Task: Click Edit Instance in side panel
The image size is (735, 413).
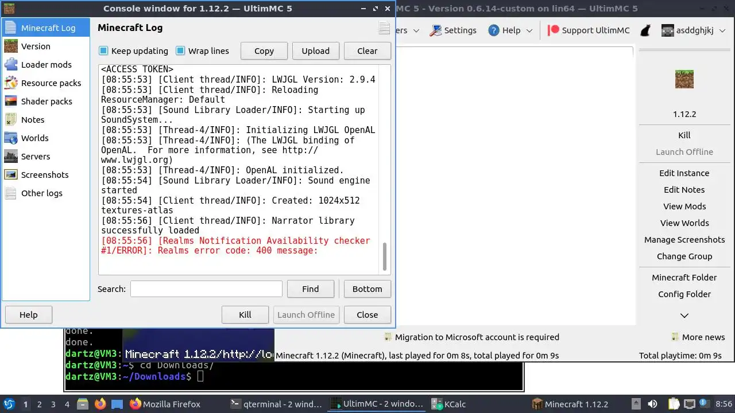Action: (684, 173)
